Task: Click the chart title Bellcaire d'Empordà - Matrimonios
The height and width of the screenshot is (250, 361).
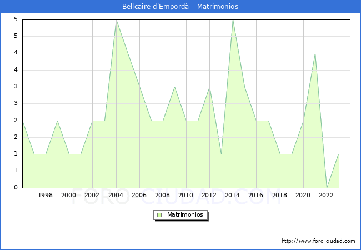Action: [x=180, y=7]
